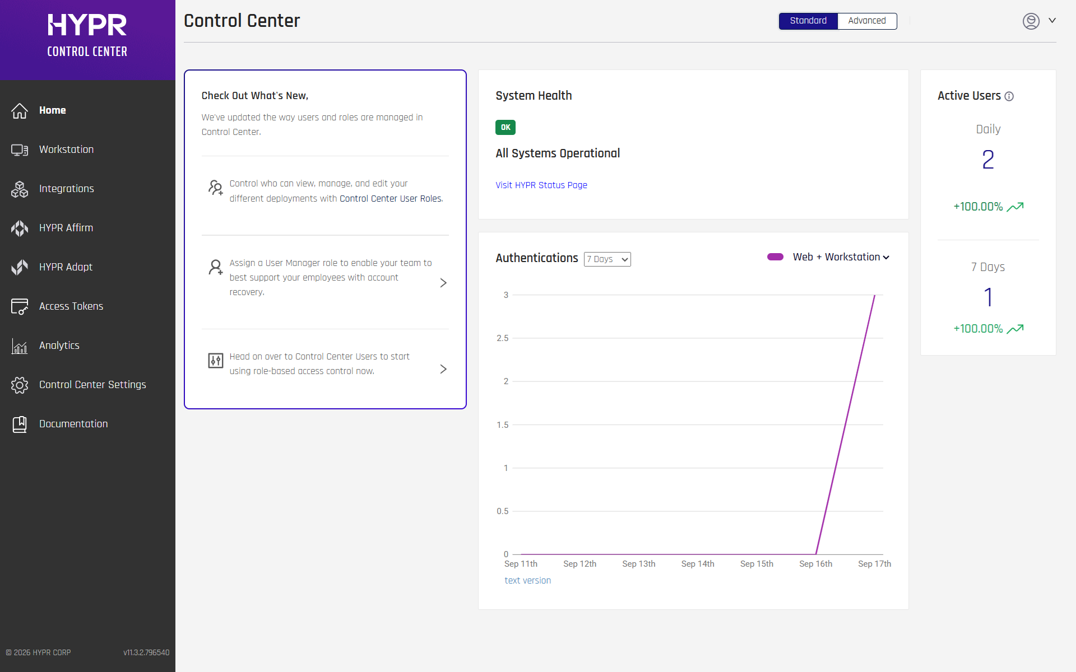The height and width of the screenshot is (672, 1076).
Task: Click the purple Web + Workstation legend swatch
Action: (776, 257)
